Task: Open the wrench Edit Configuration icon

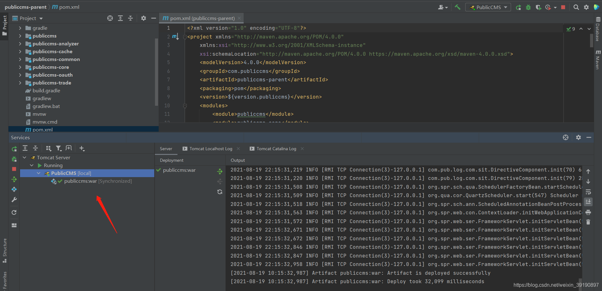Action: pos(14,200)
